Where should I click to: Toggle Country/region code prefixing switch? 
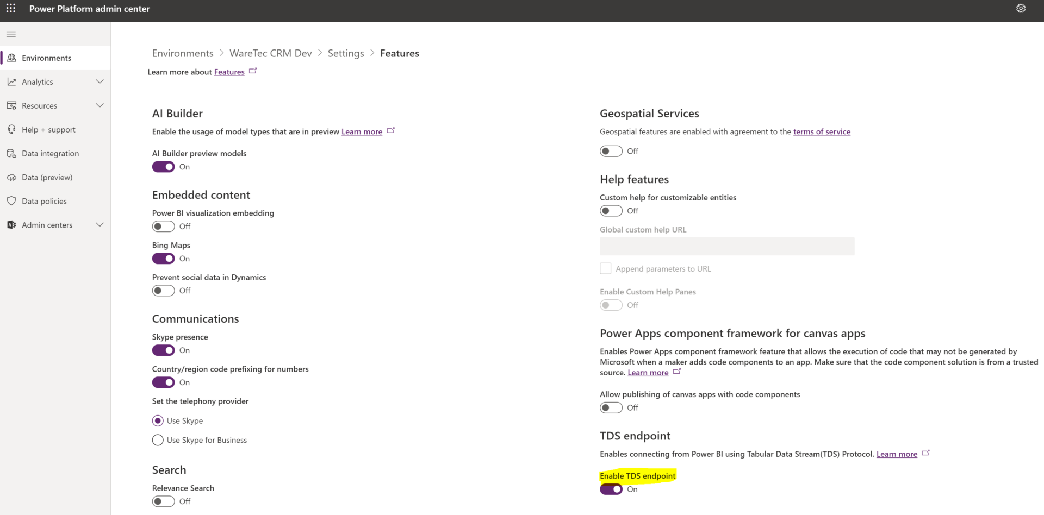click(163, 382)
